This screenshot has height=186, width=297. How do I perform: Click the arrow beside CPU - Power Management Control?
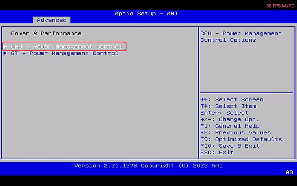[5, 47]
